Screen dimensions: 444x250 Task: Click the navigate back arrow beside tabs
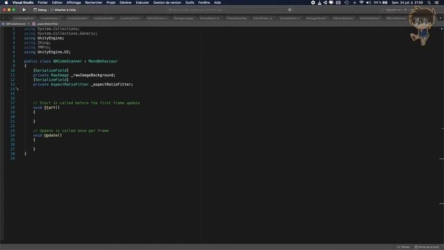click(x=3, y=18)
